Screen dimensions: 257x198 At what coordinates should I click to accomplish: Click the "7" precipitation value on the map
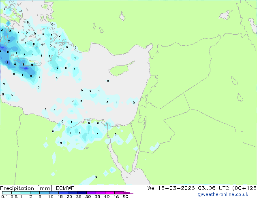[x=9, y=41]
